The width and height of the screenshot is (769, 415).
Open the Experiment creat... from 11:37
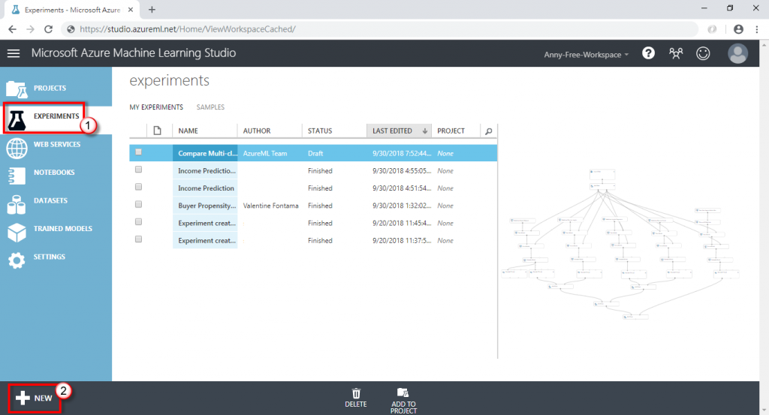tap(207, 241)
